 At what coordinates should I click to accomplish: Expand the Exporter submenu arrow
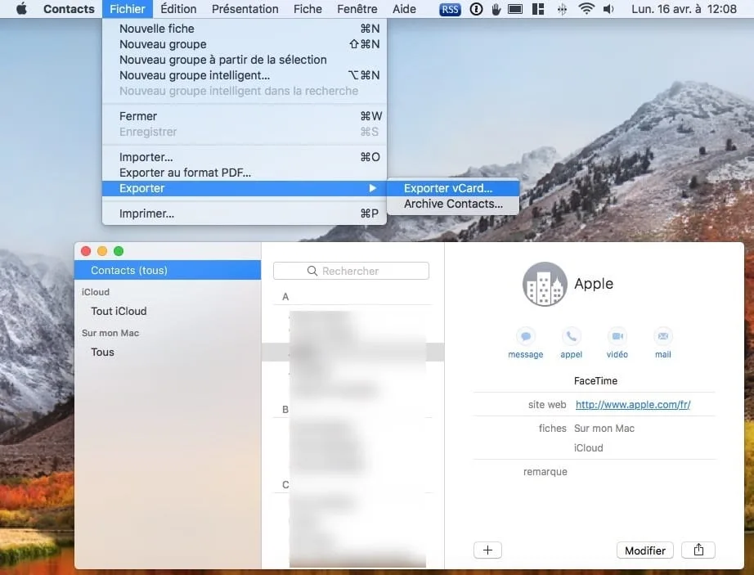[373, 187]
